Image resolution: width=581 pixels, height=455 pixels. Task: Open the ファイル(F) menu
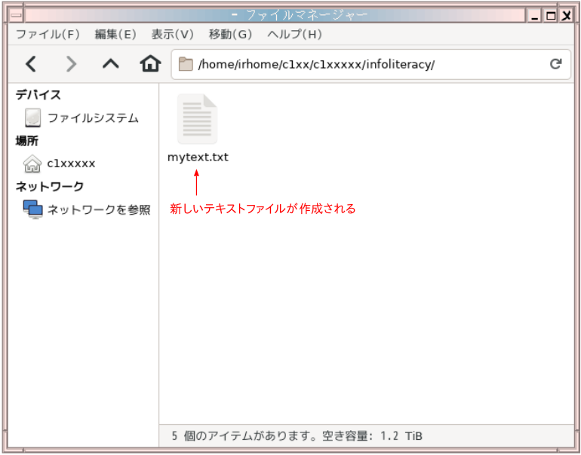pos(48,34)
